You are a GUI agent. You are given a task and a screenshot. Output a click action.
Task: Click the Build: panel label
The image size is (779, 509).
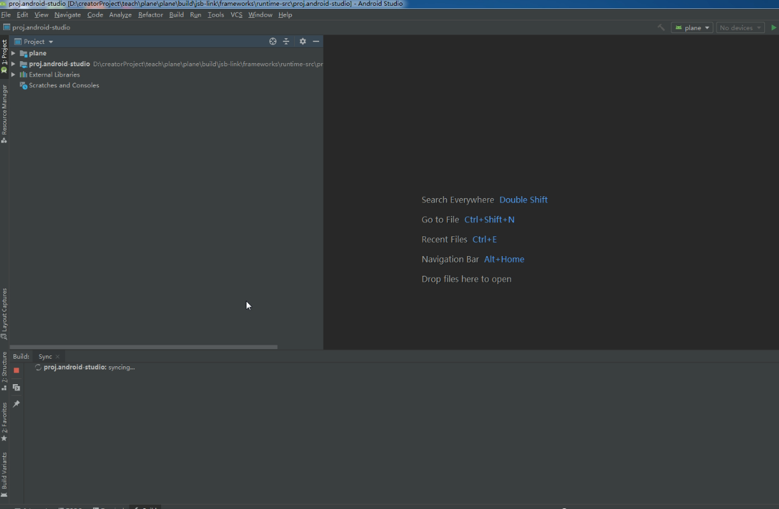(21, 357)
